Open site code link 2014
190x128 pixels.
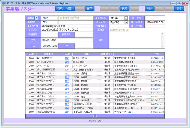tap(67, 85)
